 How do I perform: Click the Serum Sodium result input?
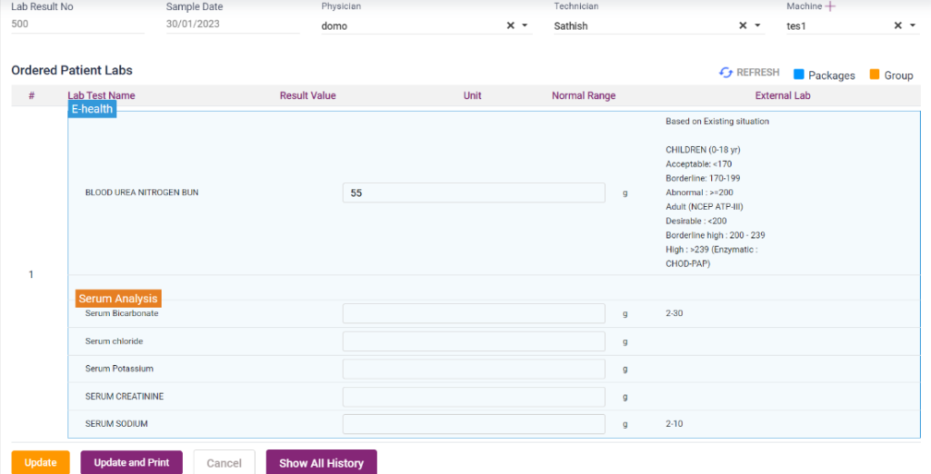click(473, 424)
